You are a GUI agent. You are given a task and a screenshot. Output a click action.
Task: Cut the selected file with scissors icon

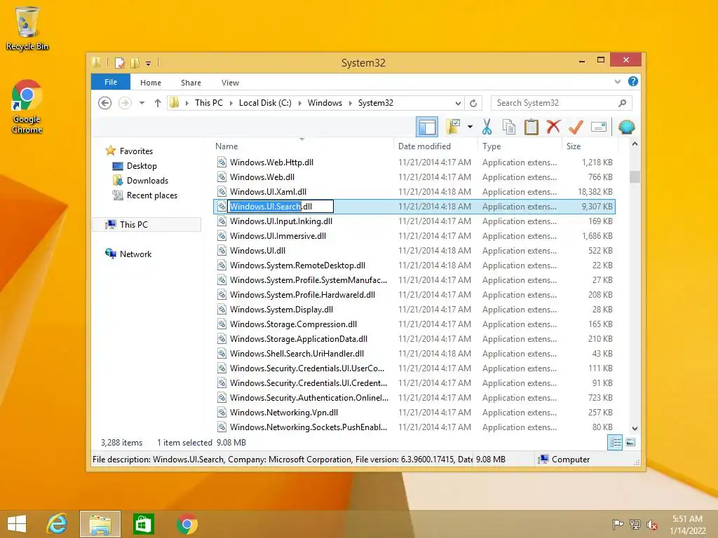pyautogui.click(x=487, y=127)
